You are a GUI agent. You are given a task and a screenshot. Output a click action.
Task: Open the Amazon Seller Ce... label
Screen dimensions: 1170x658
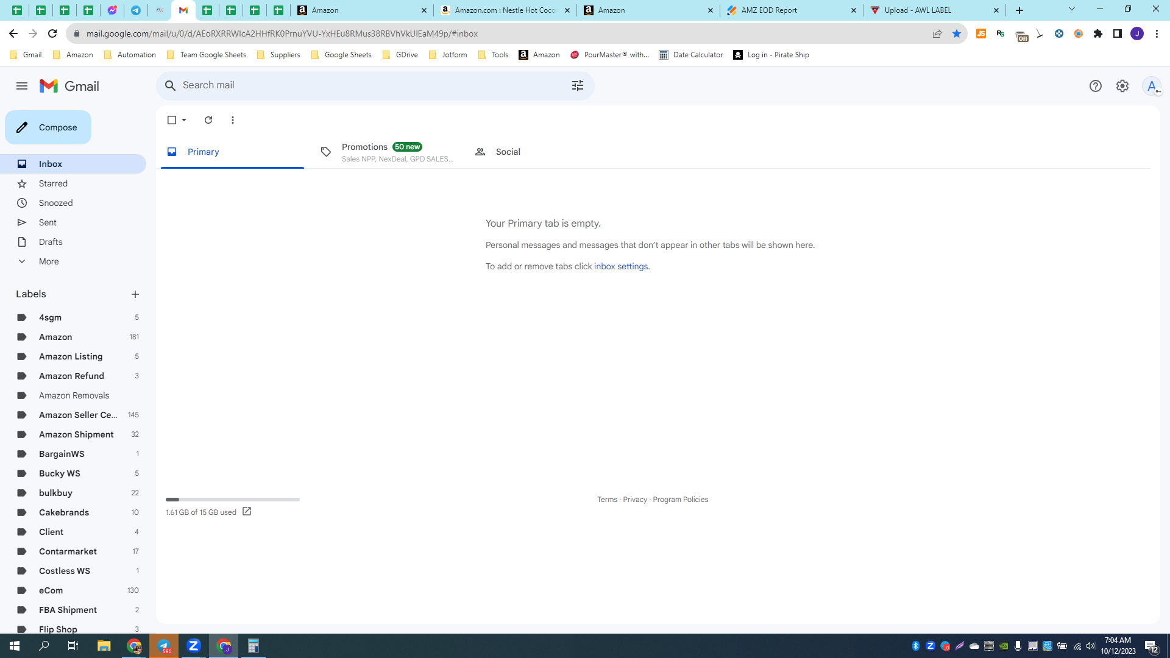click(73, 415)
